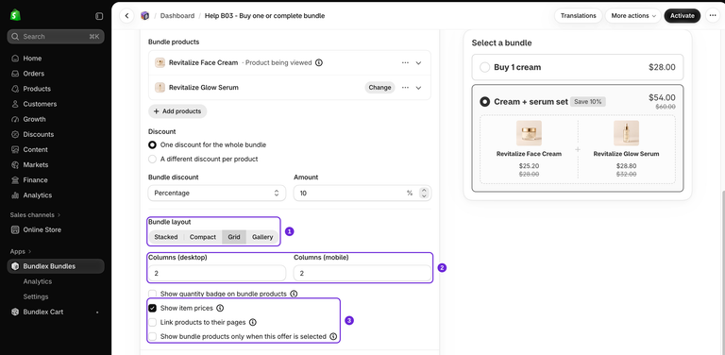Choose the Gallery bundle layout

[262, 237]
